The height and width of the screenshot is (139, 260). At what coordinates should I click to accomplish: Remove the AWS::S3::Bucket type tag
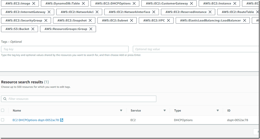33,29
